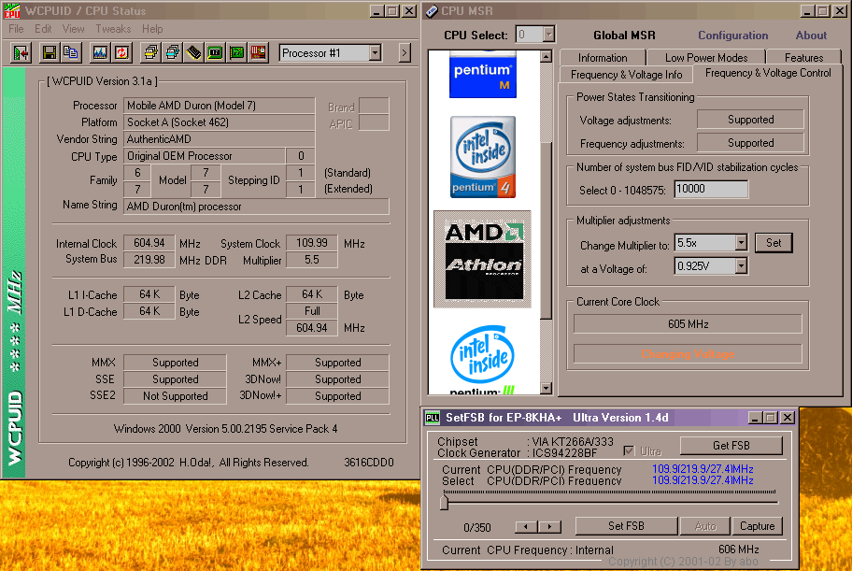This screenshot has width=852, height=571.
Task: Click the floppy disk save icon
Action: [49, 53]
